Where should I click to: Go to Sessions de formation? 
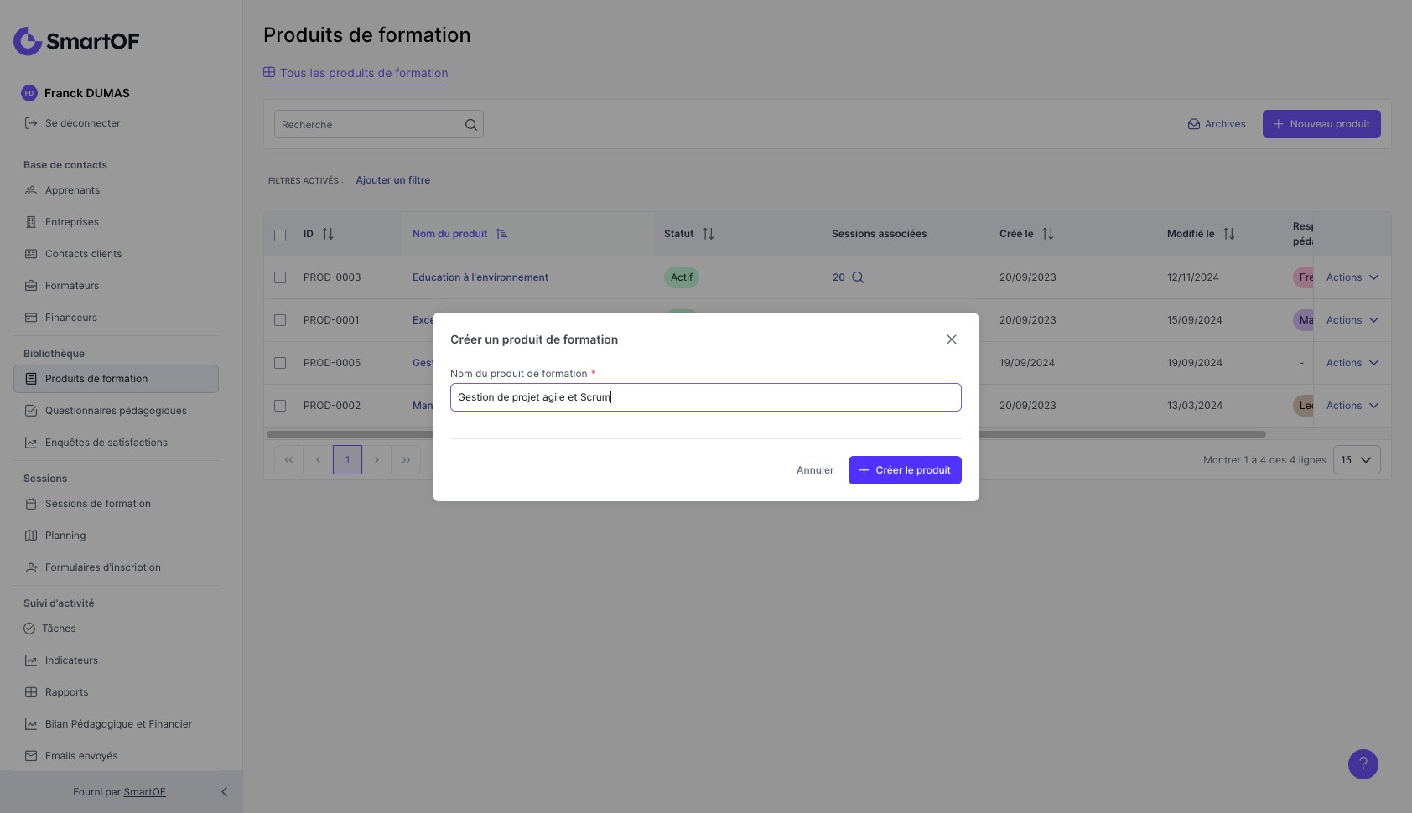(x=88, y=504)
